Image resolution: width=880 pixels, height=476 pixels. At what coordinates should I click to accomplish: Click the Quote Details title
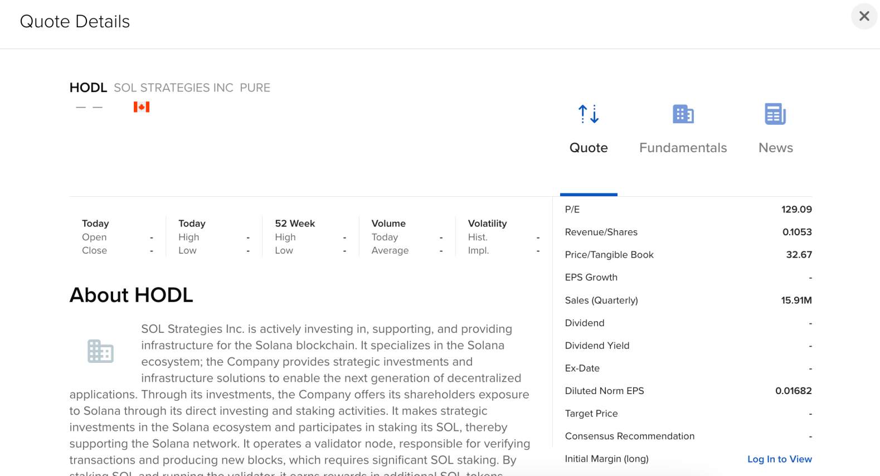[x=75, y=22]
